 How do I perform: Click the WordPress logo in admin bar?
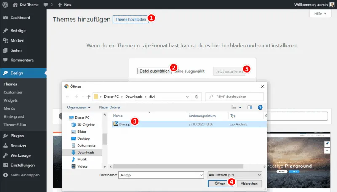tap(5, 5)
